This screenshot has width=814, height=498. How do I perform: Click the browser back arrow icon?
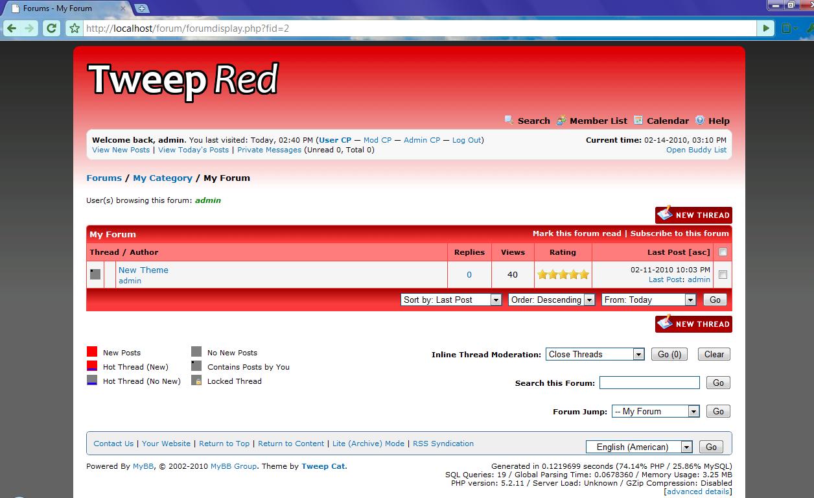point(12,29)
